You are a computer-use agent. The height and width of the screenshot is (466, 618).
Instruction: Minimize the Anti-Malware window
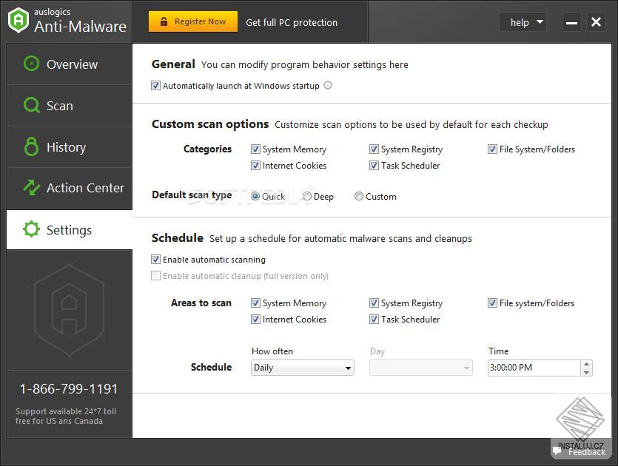click(571, 22)
